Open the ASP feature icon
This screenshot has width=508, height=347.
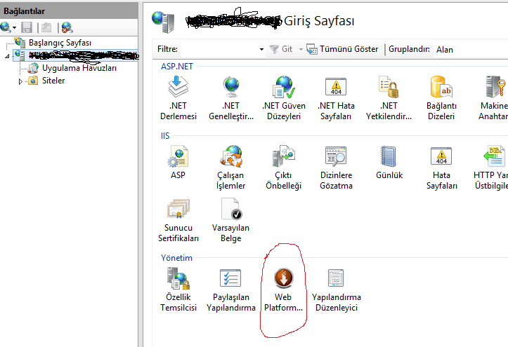178,158
